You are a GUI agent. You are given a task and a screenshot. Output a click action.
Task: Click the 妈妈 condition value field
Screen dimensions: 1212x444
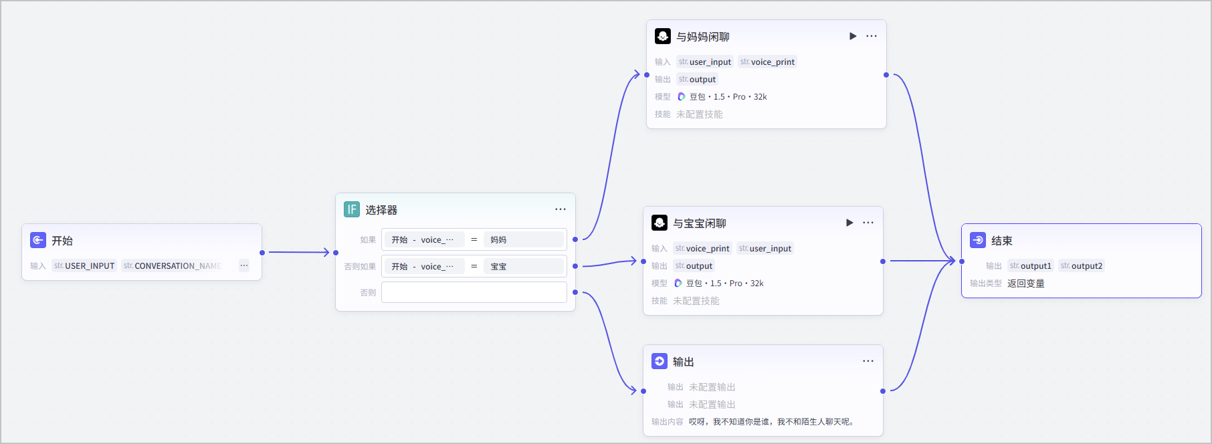(x=524, y=239)
